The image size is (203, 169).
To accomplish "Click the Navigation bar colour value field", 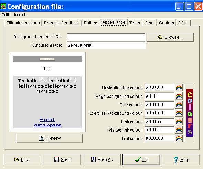I will (159, 88).
